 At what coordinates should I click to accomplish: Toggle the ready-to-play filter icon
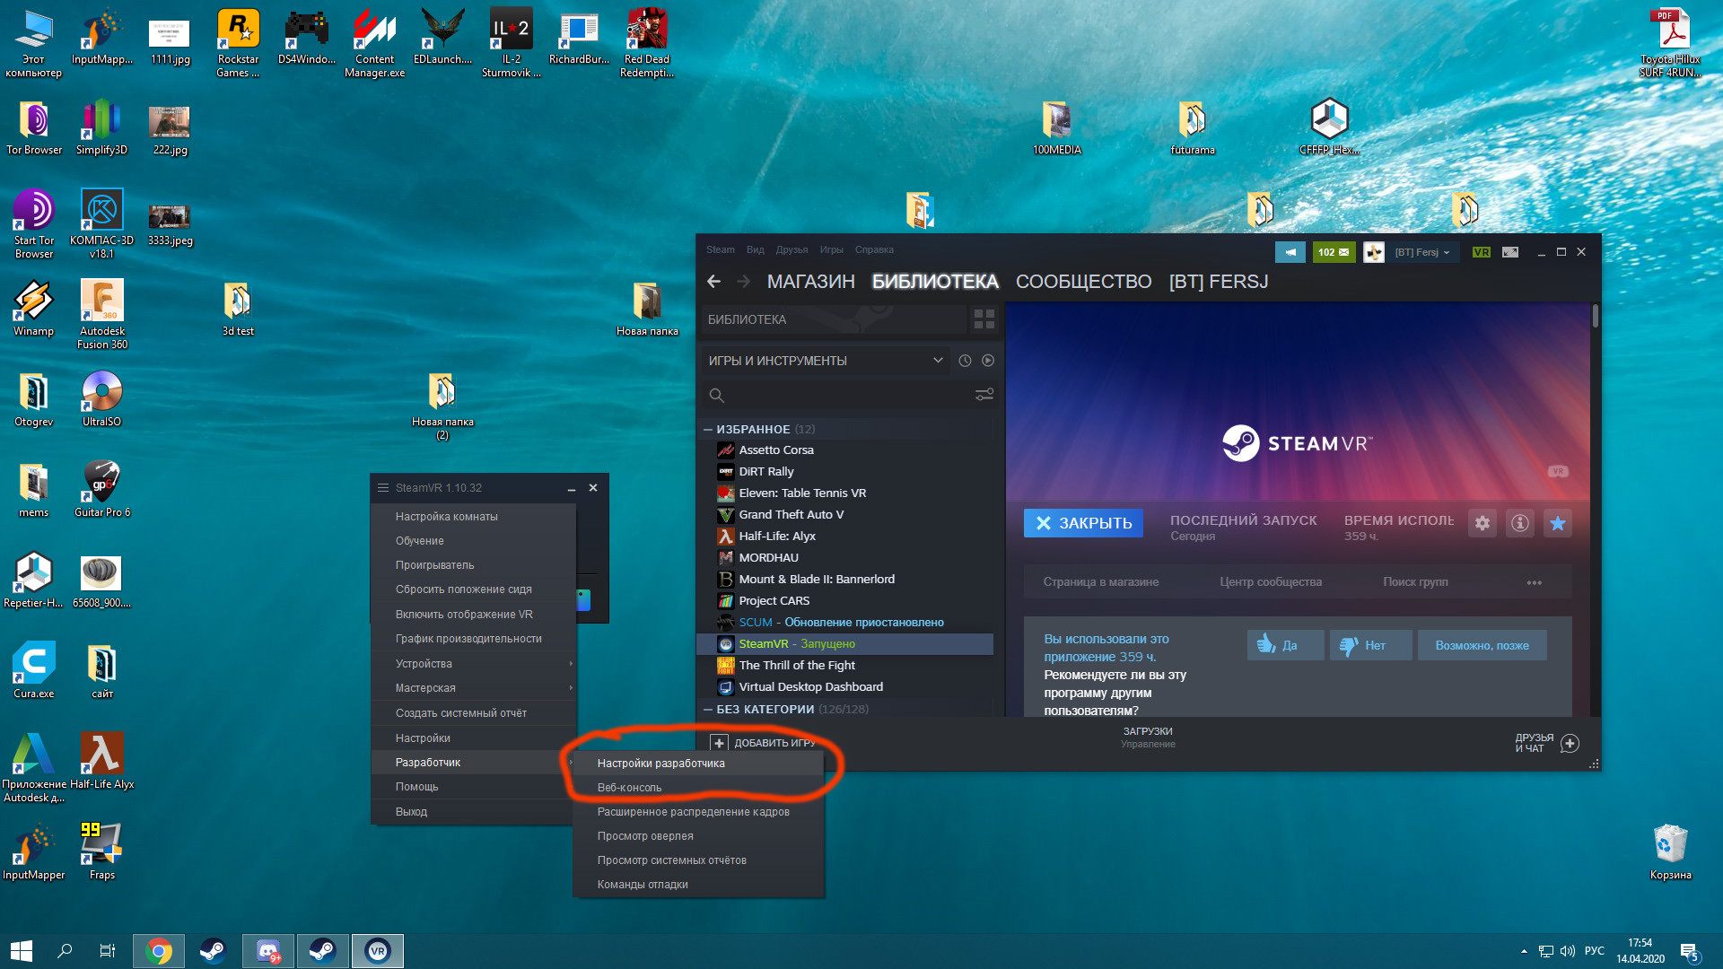click(x=988, y=361)
